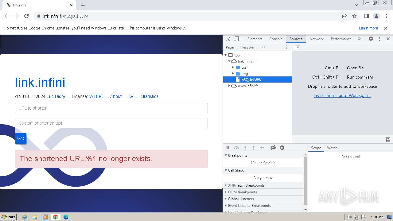
Task: Open Learn more about Chrome updates
Action: point(368,28)
